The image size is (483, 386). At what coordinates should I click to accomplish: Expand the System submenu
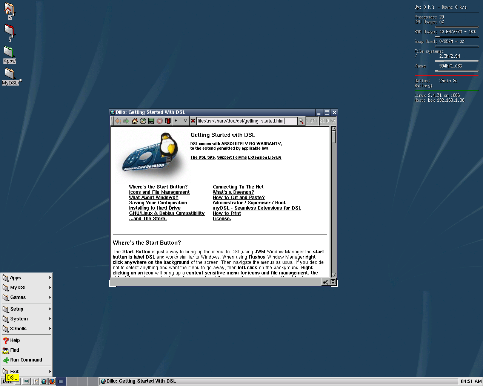coord(26,319)
